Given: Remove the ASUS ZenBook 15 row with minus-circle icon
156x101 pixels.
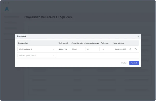Looking at the screenshot, I should pyautogui.click(x=136, y=49).
